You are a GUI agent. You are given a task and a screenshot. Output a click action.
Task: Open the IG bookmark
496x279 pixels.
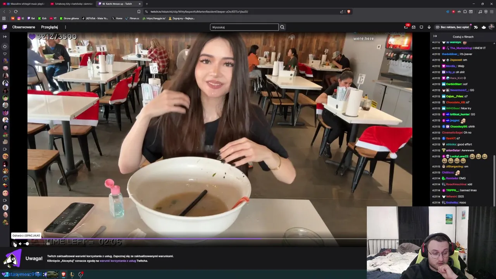click(21, 18)
